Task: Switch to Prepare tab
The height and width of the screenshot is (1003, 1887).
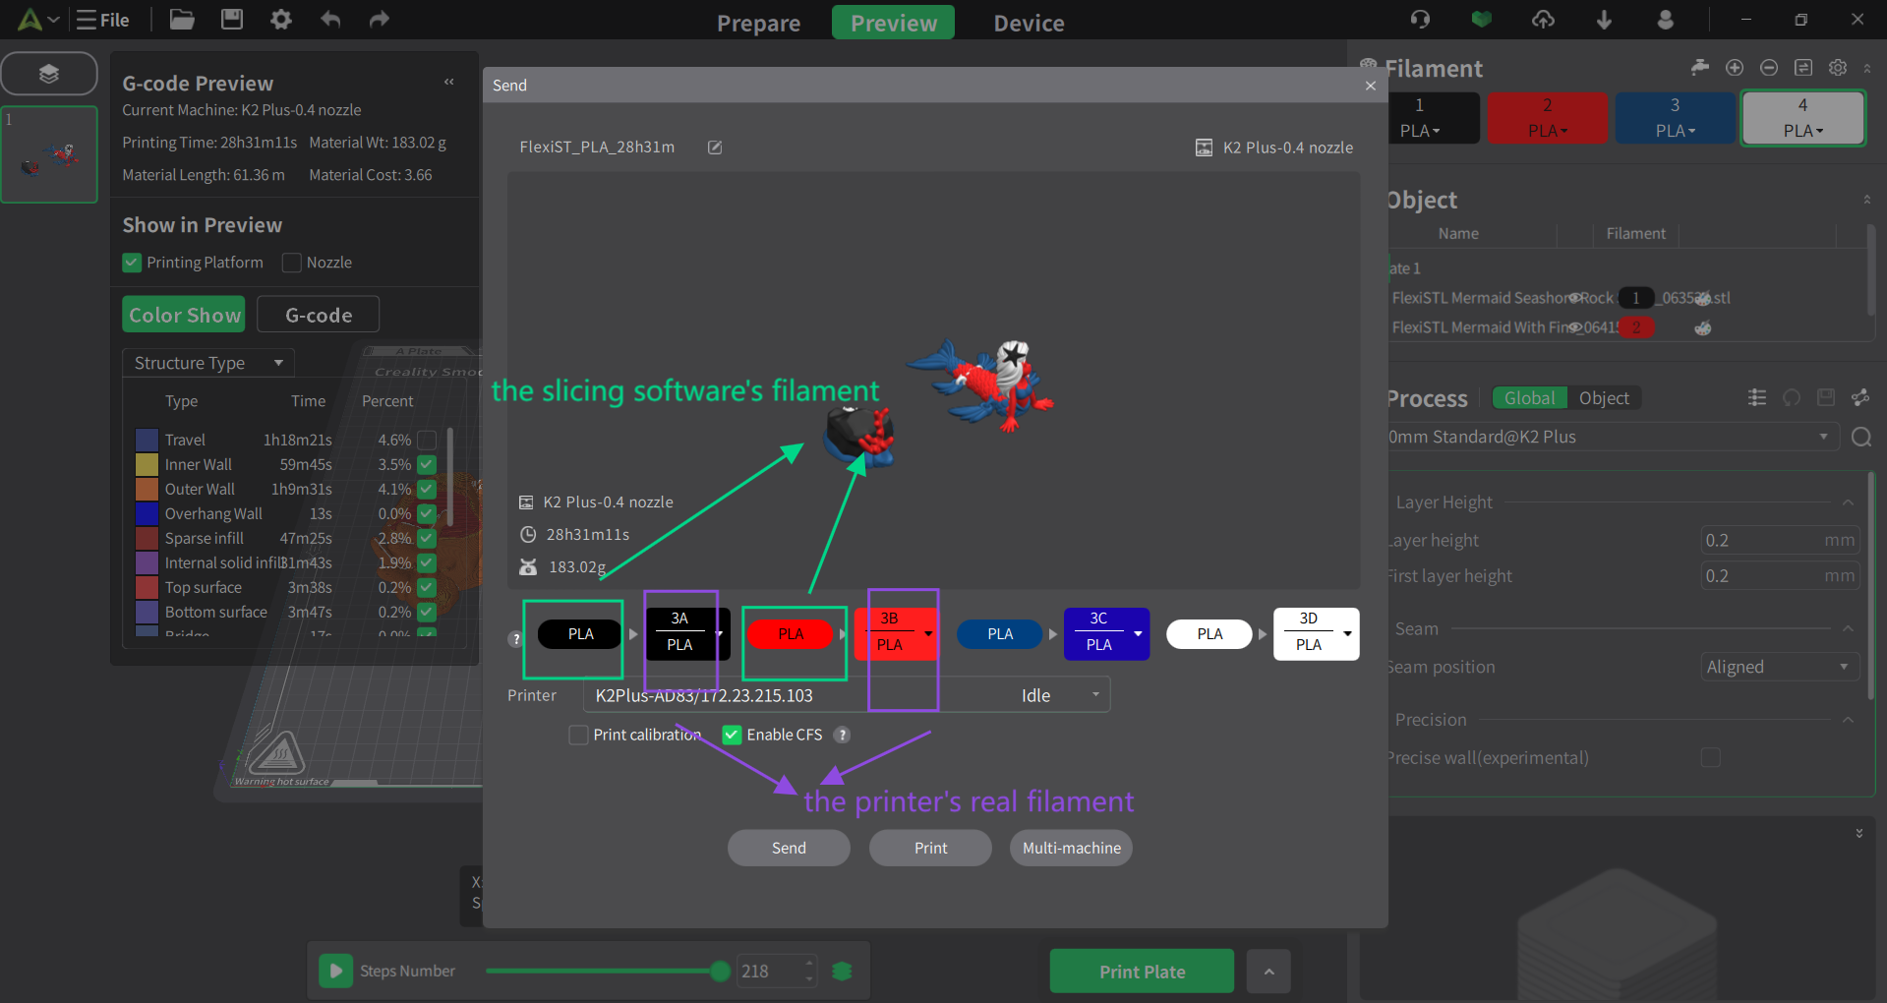Action: (x=758, y=23)
